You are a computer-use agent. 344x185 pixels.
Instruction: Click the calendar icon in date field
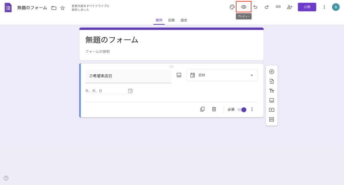[130, 91]
